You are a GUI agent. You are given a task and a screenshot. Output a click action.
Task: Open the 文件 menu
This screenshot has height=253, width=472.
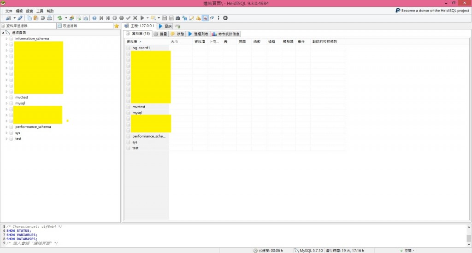point(9,11)
